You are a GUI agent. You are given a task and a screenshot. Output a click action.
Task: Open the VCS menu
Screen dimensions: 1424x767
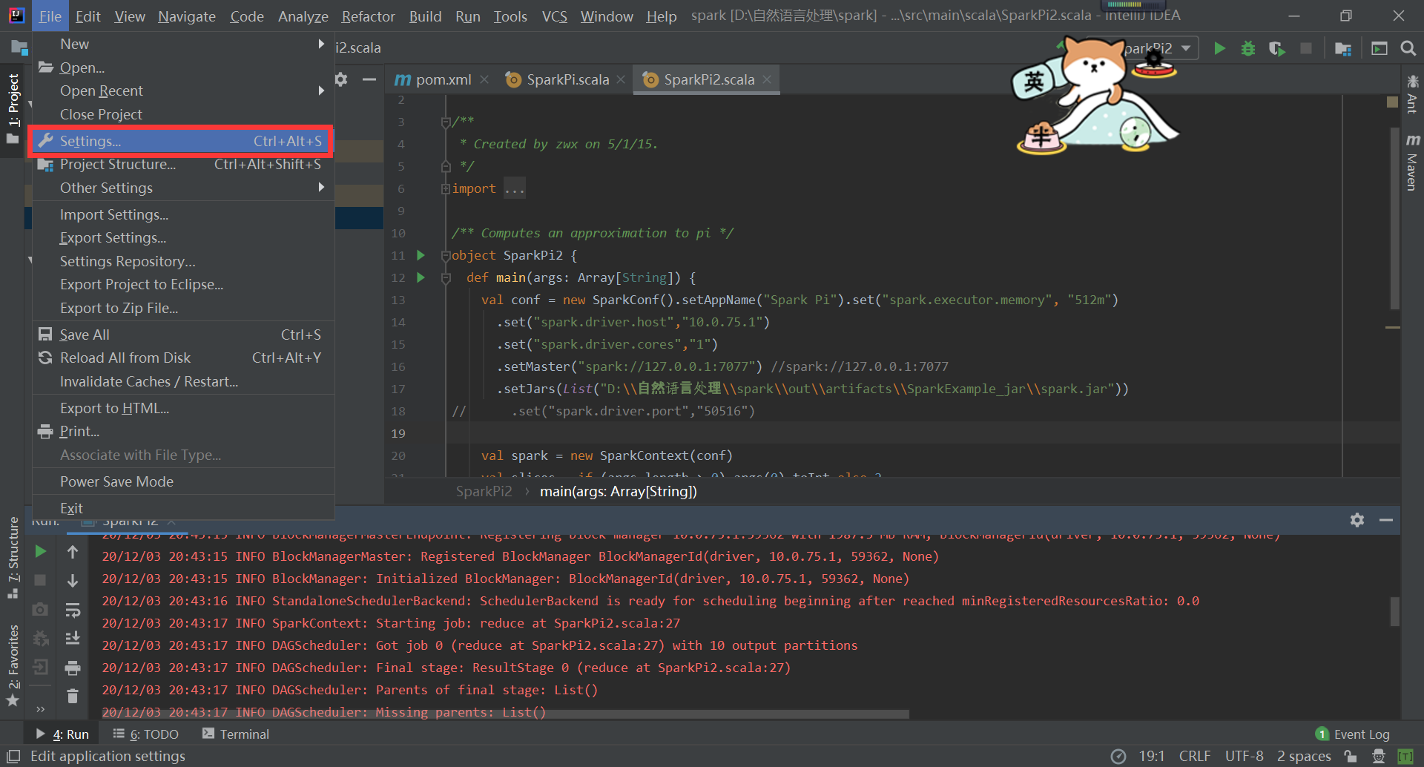coord(554,16)
